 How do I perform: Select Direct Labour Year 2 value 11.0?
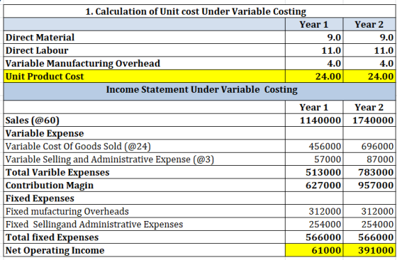pos(369,50)
